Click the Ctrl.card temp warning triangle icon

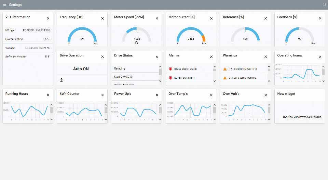225,78
